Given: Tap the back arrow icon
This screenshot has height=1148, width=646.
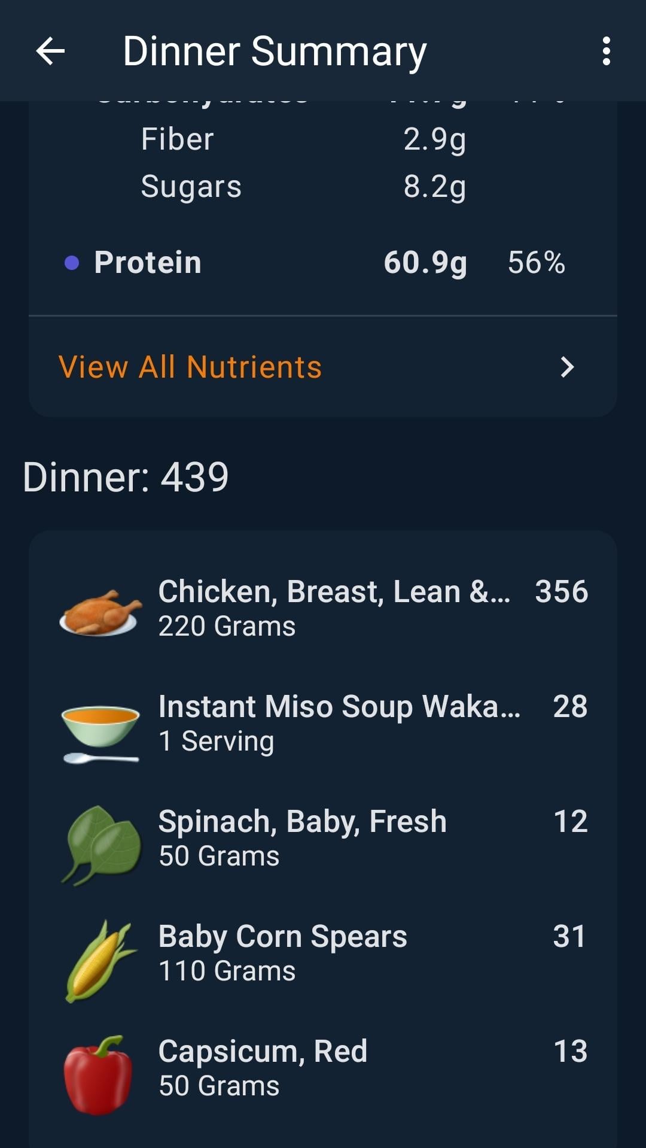Looking at the screenshot, I should [50, 51].
